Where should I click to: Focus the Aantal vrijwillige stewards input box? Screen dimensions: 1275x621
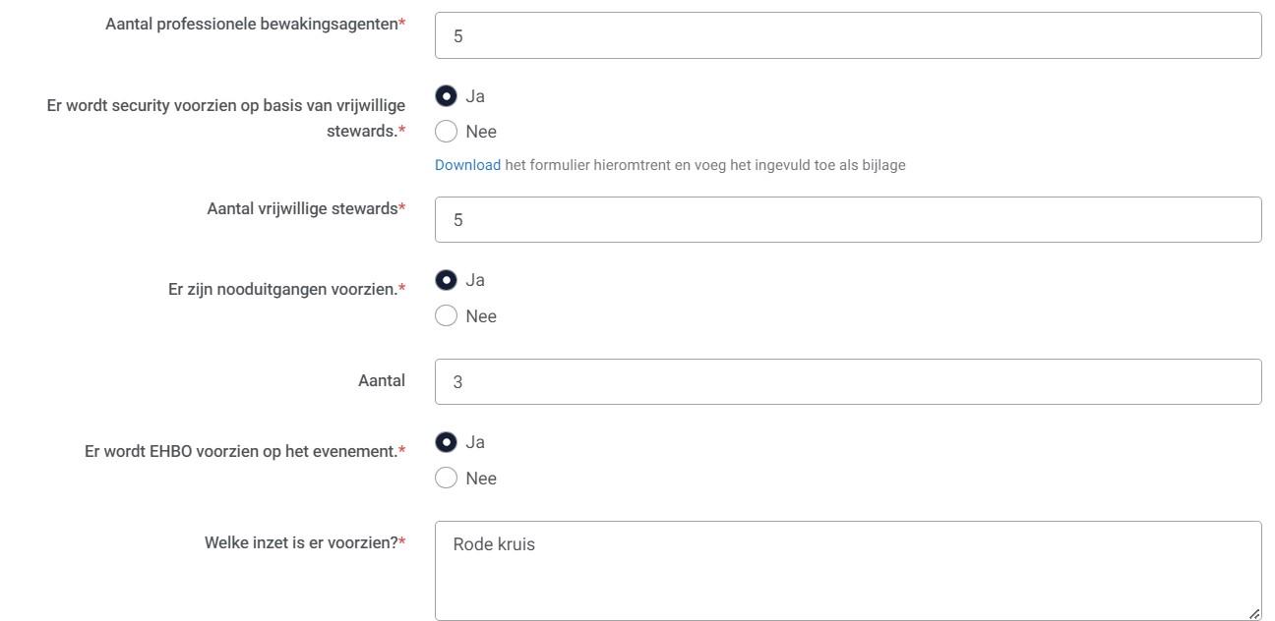[x=847, y=219]
